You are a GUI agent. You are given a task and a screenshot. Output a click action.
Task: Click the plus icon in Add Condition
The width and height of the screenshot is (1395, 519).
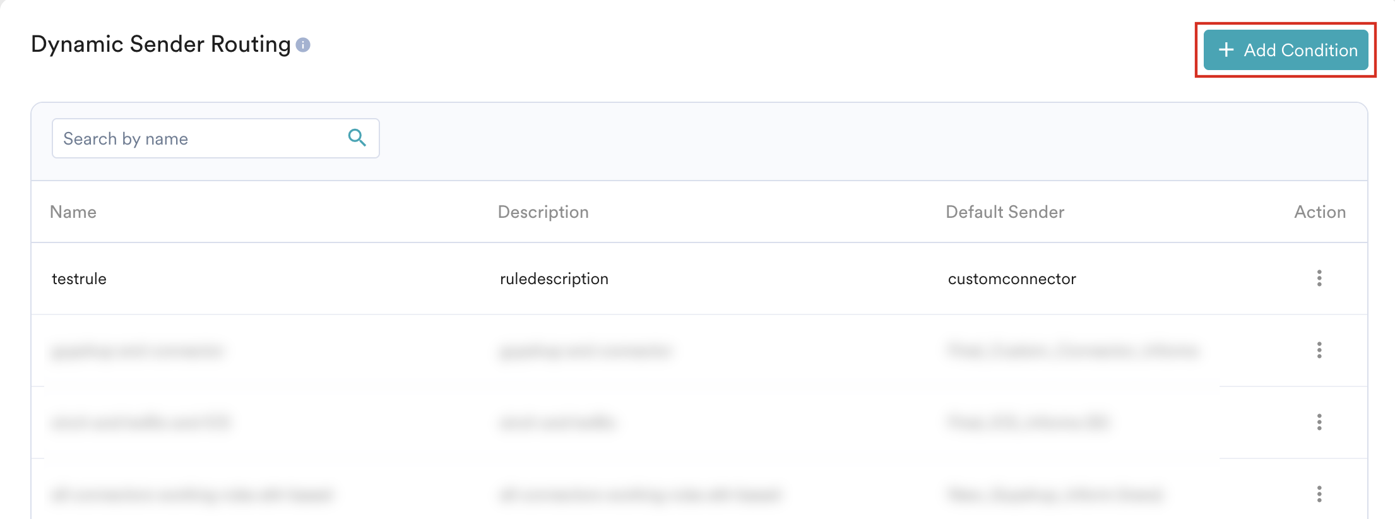[x=1226, y=50]
